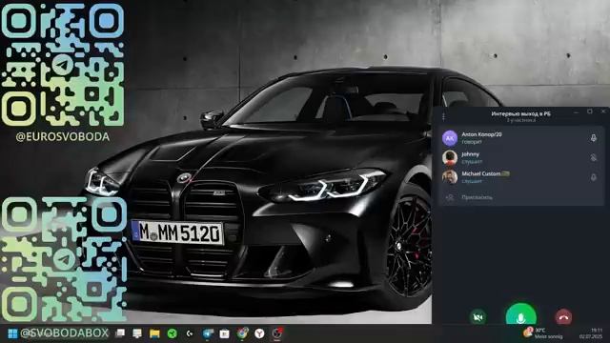Maximize the call window
This screenshot has width=610, height=343.
[590, 112]
